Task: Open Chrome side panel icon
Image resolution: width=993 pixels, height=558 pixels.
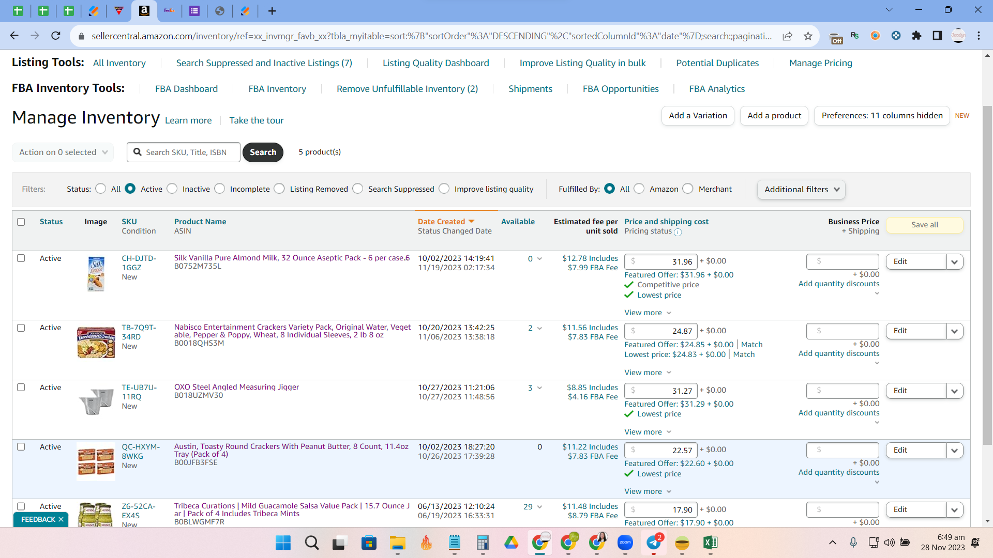Action: coord(937,36)
